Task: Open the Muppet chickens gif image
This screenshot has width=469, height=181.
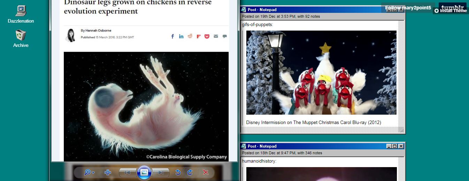Action: (x=321, y=73)
